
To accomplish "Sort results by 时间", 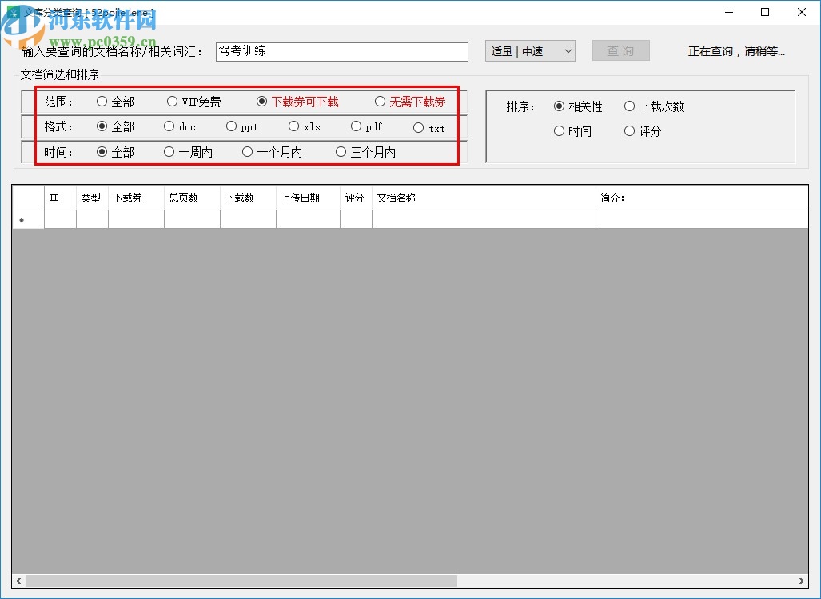I will 572,131.
